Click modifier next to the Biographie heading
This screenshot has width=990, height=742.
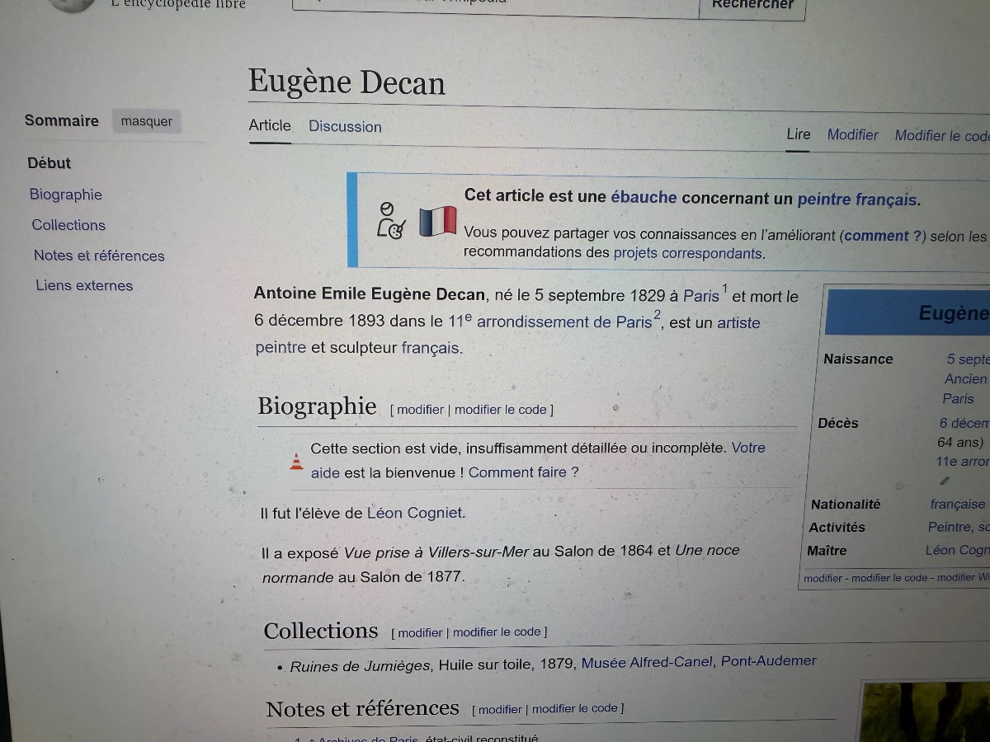[421, 410]
